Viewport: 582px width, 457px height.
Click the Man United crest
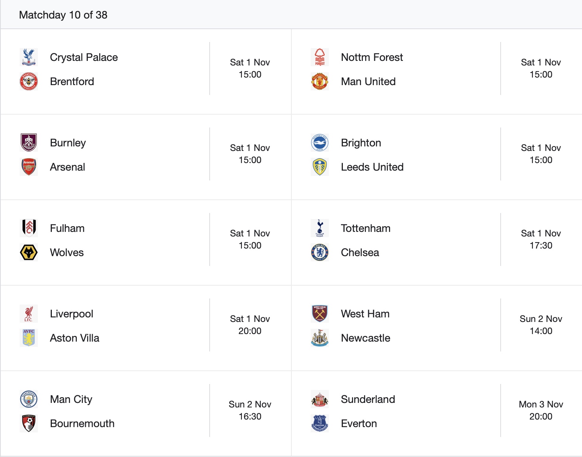pyautogui.click(x=320, y=81)
